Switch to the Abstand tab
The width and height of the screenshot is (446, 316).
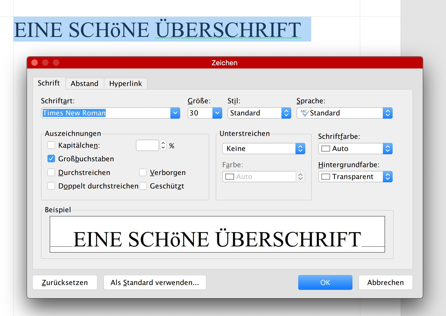coord(84,84)
